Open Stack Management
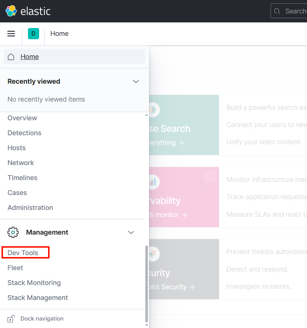The height and width of the screenshot is (328, 307). (38, 298)
